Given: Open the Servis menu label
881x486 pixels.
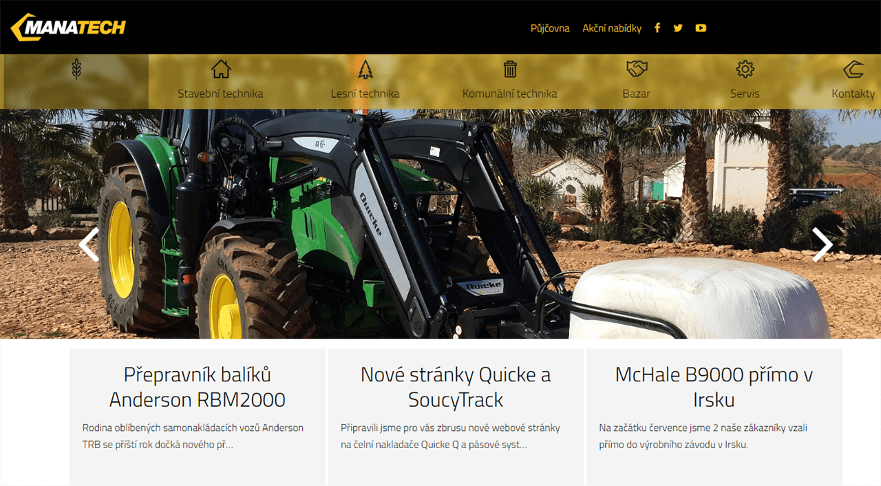Looking at the screenshot, I should 745,94.
